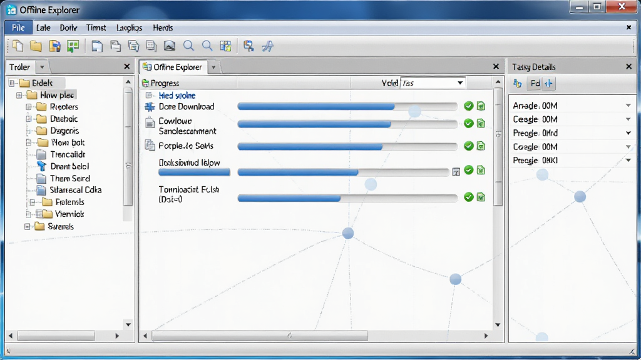
Task: Click green file icon on Done Download row
Action: tap(481, 106)
